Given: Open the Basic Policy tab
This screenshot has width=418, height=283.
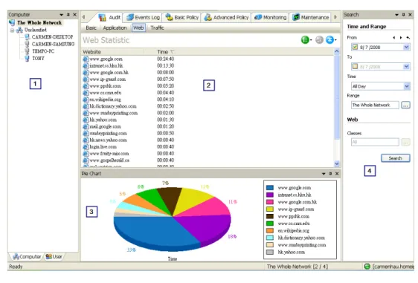Looking at the screenshot, I should point(181,17).
